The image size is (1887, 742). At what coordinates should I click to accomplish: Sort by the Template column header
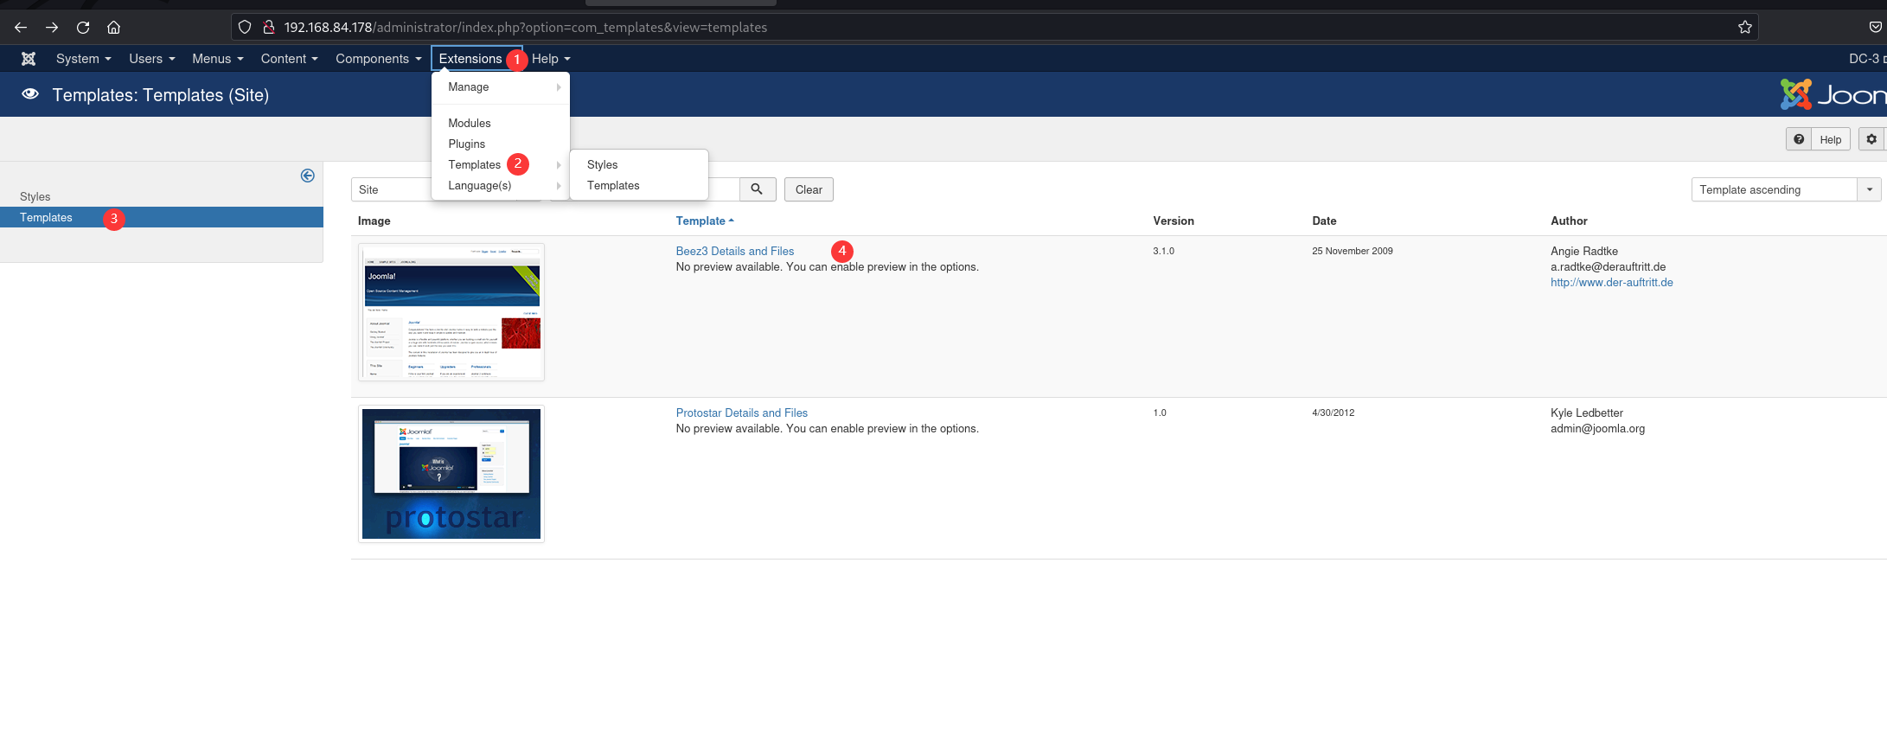click(x=705, y=221)
